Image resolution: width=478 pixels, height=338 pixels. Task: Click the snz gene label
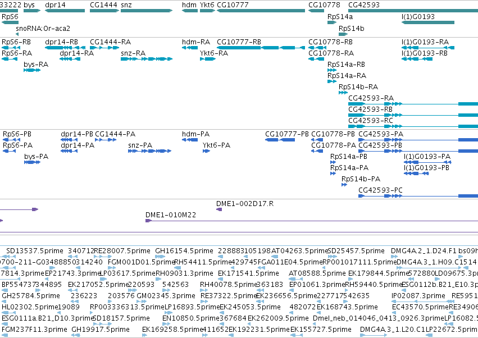pos(126,5)
